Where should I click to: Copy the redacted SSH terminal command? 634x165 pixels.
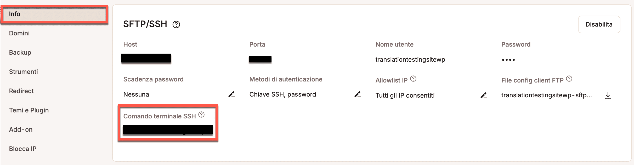tap(168, 130)
